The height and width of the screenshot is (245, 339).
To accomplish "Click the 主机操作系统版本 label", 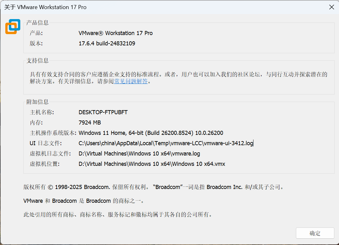I will pyautogui.click(x=53, y=133).
